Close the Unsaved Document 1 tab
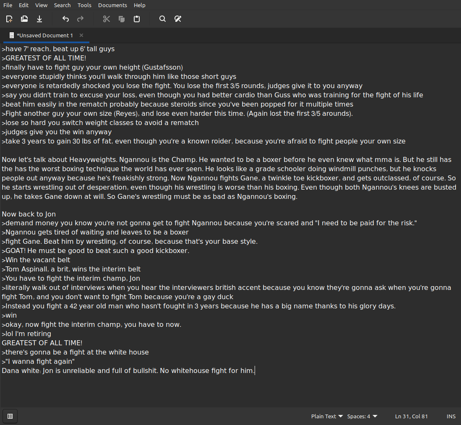 (81, 35)
